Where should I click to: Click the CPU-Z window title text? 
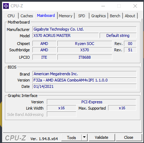(x=17, y=6)
